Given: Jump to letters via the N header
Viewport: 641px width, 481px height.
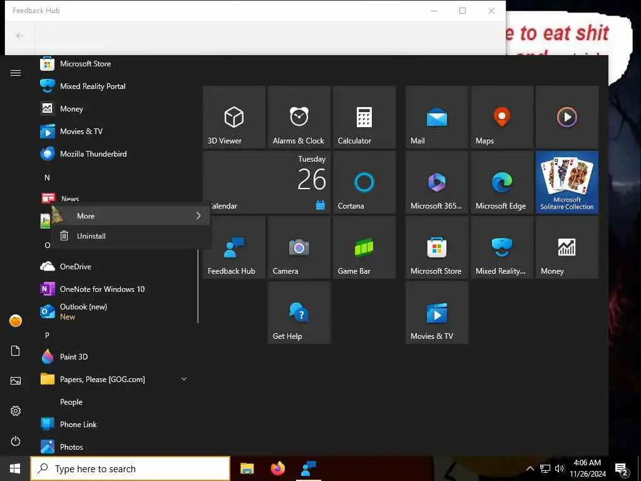Looking at the screenshot, I should pos(47,177).
